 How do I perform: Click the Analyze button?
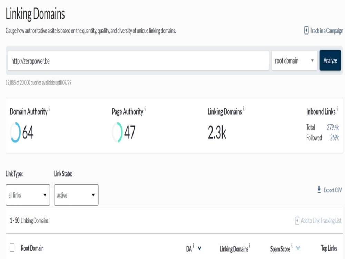tap(330, 60)
